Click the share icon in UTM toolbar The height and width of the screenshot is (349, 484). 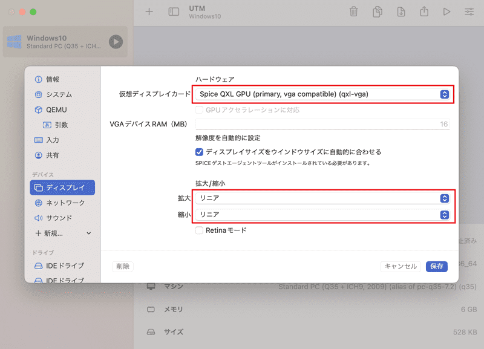424,11
